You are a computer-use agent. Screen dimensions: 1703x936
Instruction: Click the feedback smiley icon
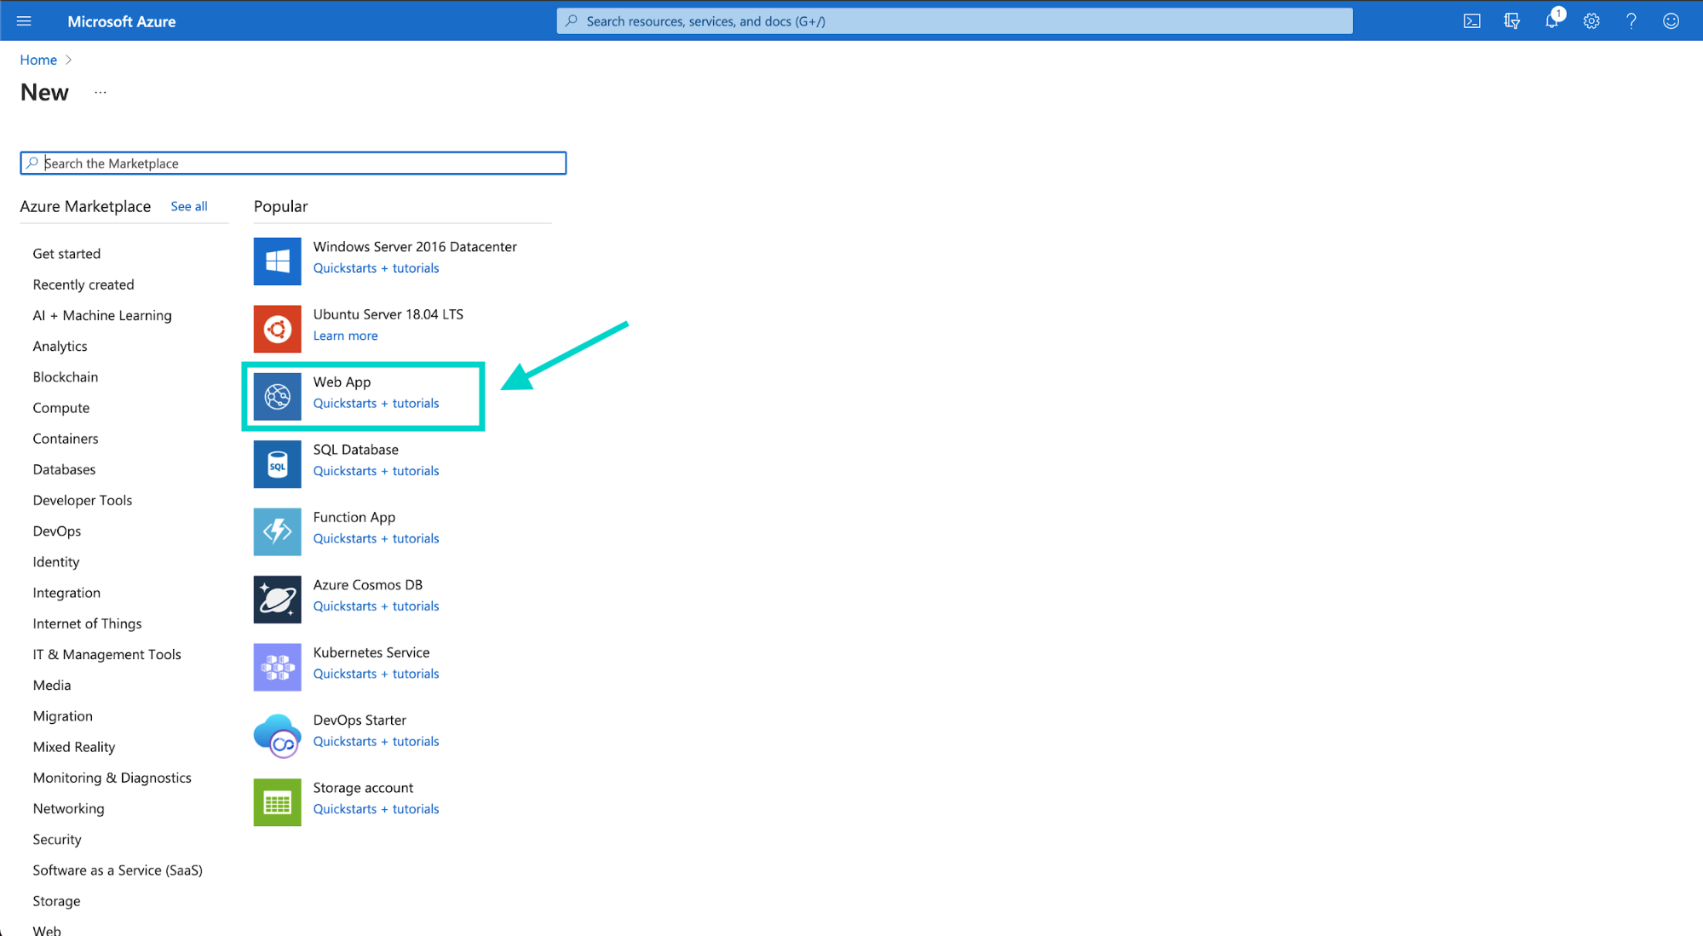click(x=1671, y=21)
